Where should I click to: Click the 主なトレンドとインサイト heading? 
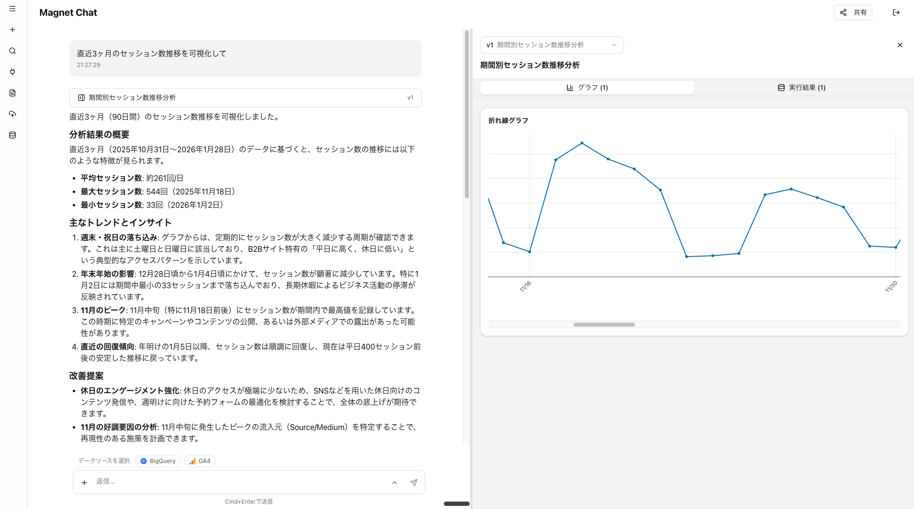pyautogui.click(x=120, y=223)
